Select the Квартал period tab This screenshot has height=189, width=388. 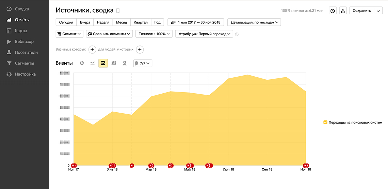click(x=141, y=22)
